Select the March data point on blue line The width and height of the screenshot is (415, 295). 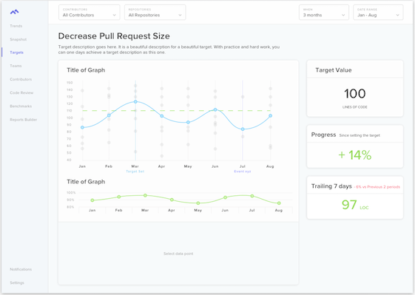tap(135, 101)
